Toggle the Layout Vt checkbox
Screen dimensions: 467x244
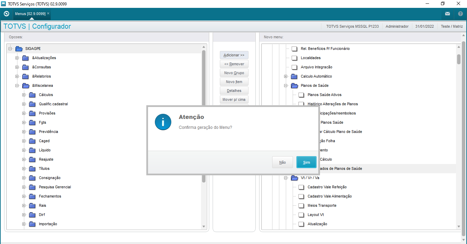coord(301,215)
